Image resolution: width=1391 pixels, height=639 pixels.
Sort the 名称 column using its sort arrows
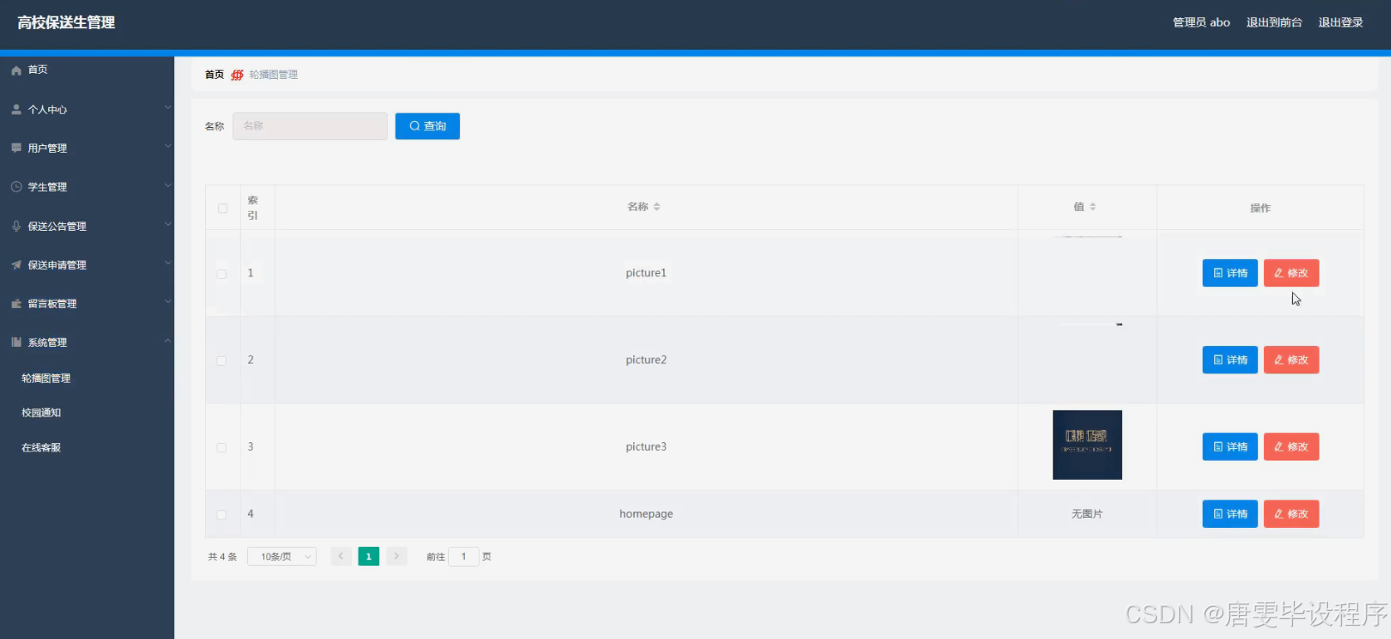656,207
